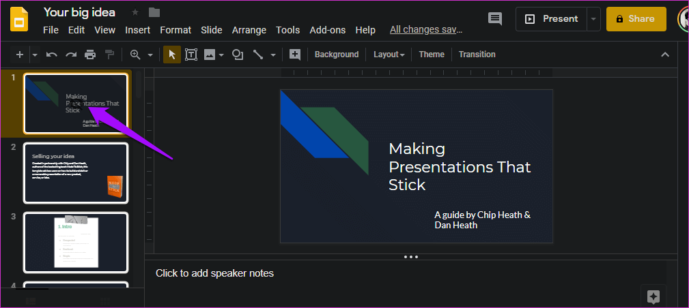Click the Background button
This screenshot has height=308, width=689.
tap(337, 55)
